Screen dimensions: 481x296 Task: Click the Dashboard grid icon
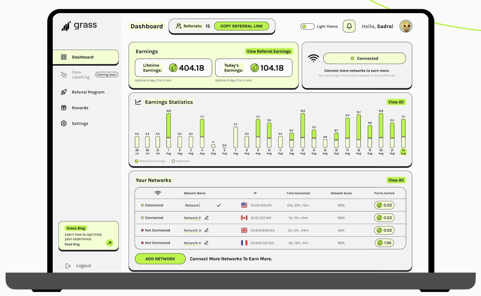pos(64,57)
